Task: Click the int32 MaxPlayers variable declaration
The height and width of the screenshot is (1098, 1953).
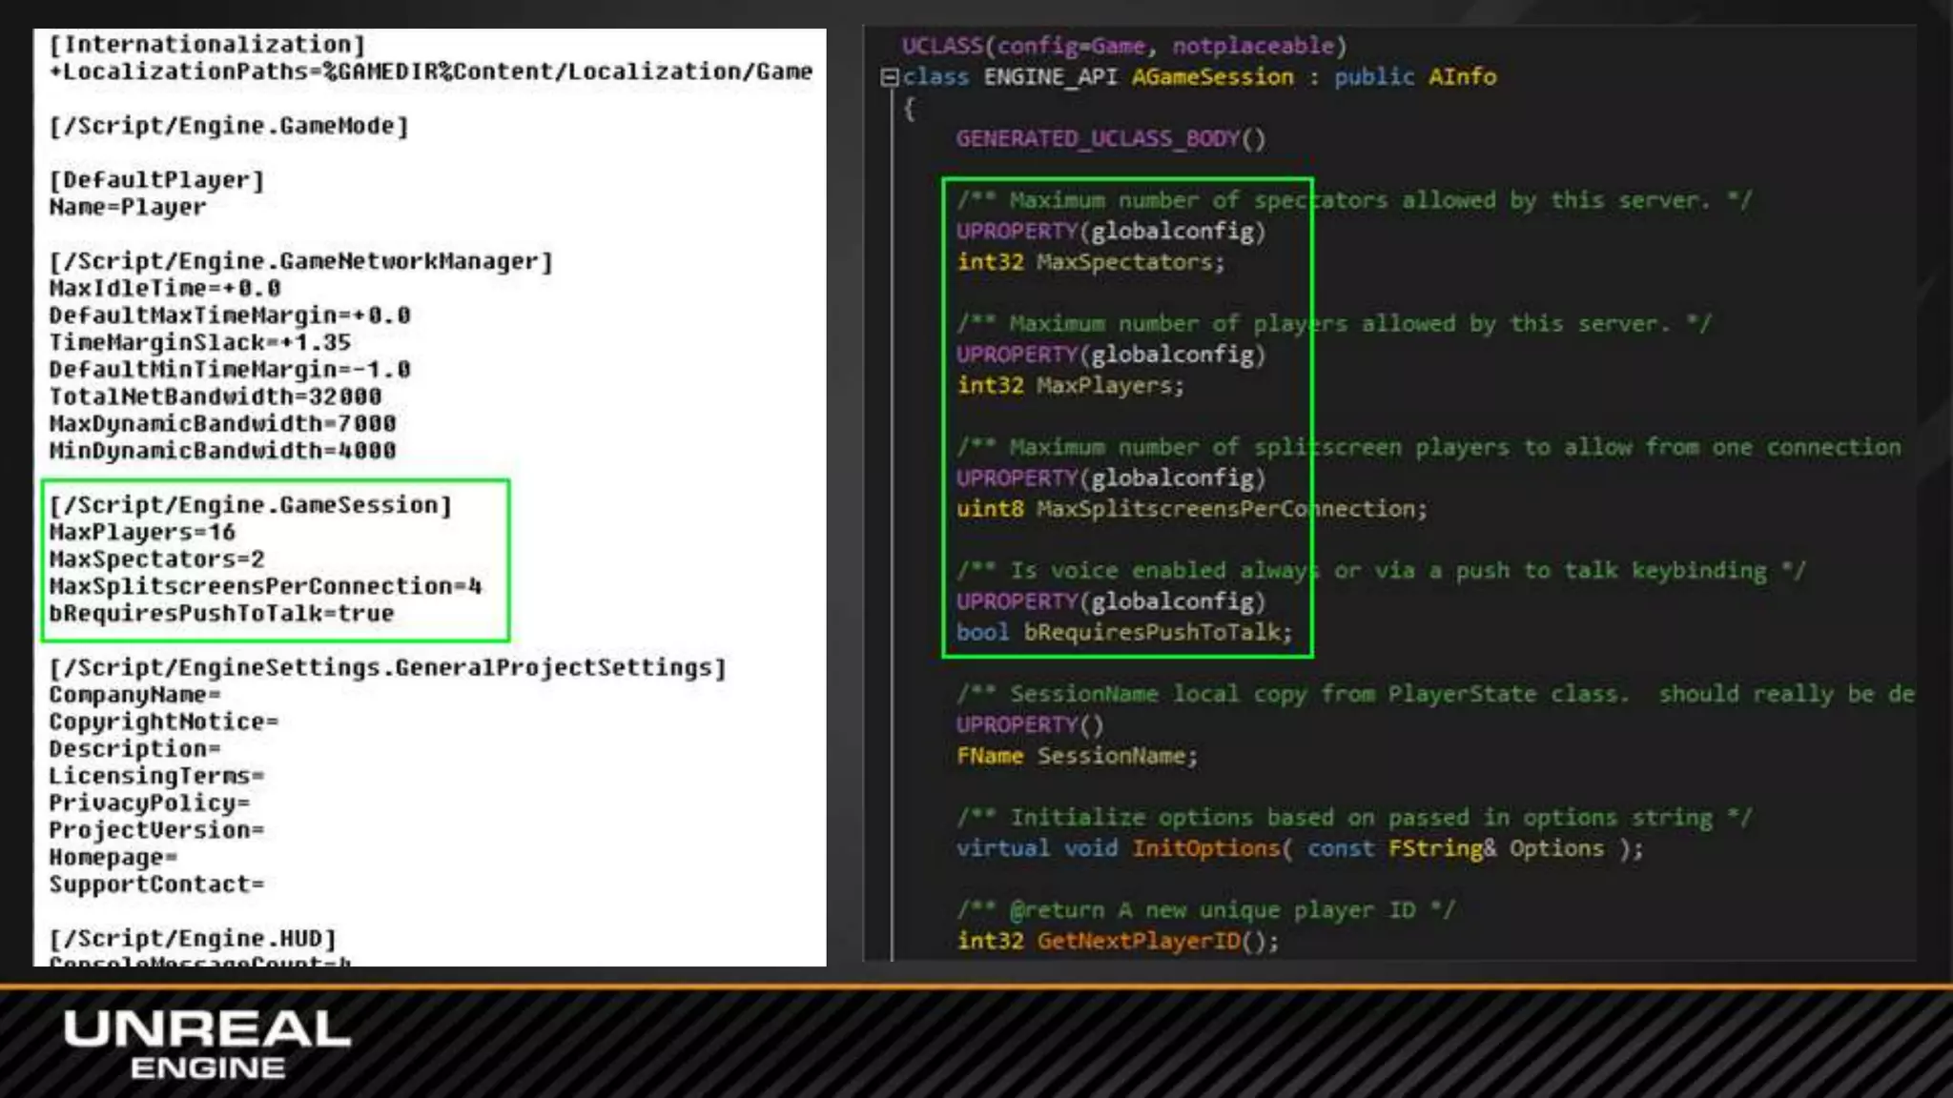Action: point(1070,386)
